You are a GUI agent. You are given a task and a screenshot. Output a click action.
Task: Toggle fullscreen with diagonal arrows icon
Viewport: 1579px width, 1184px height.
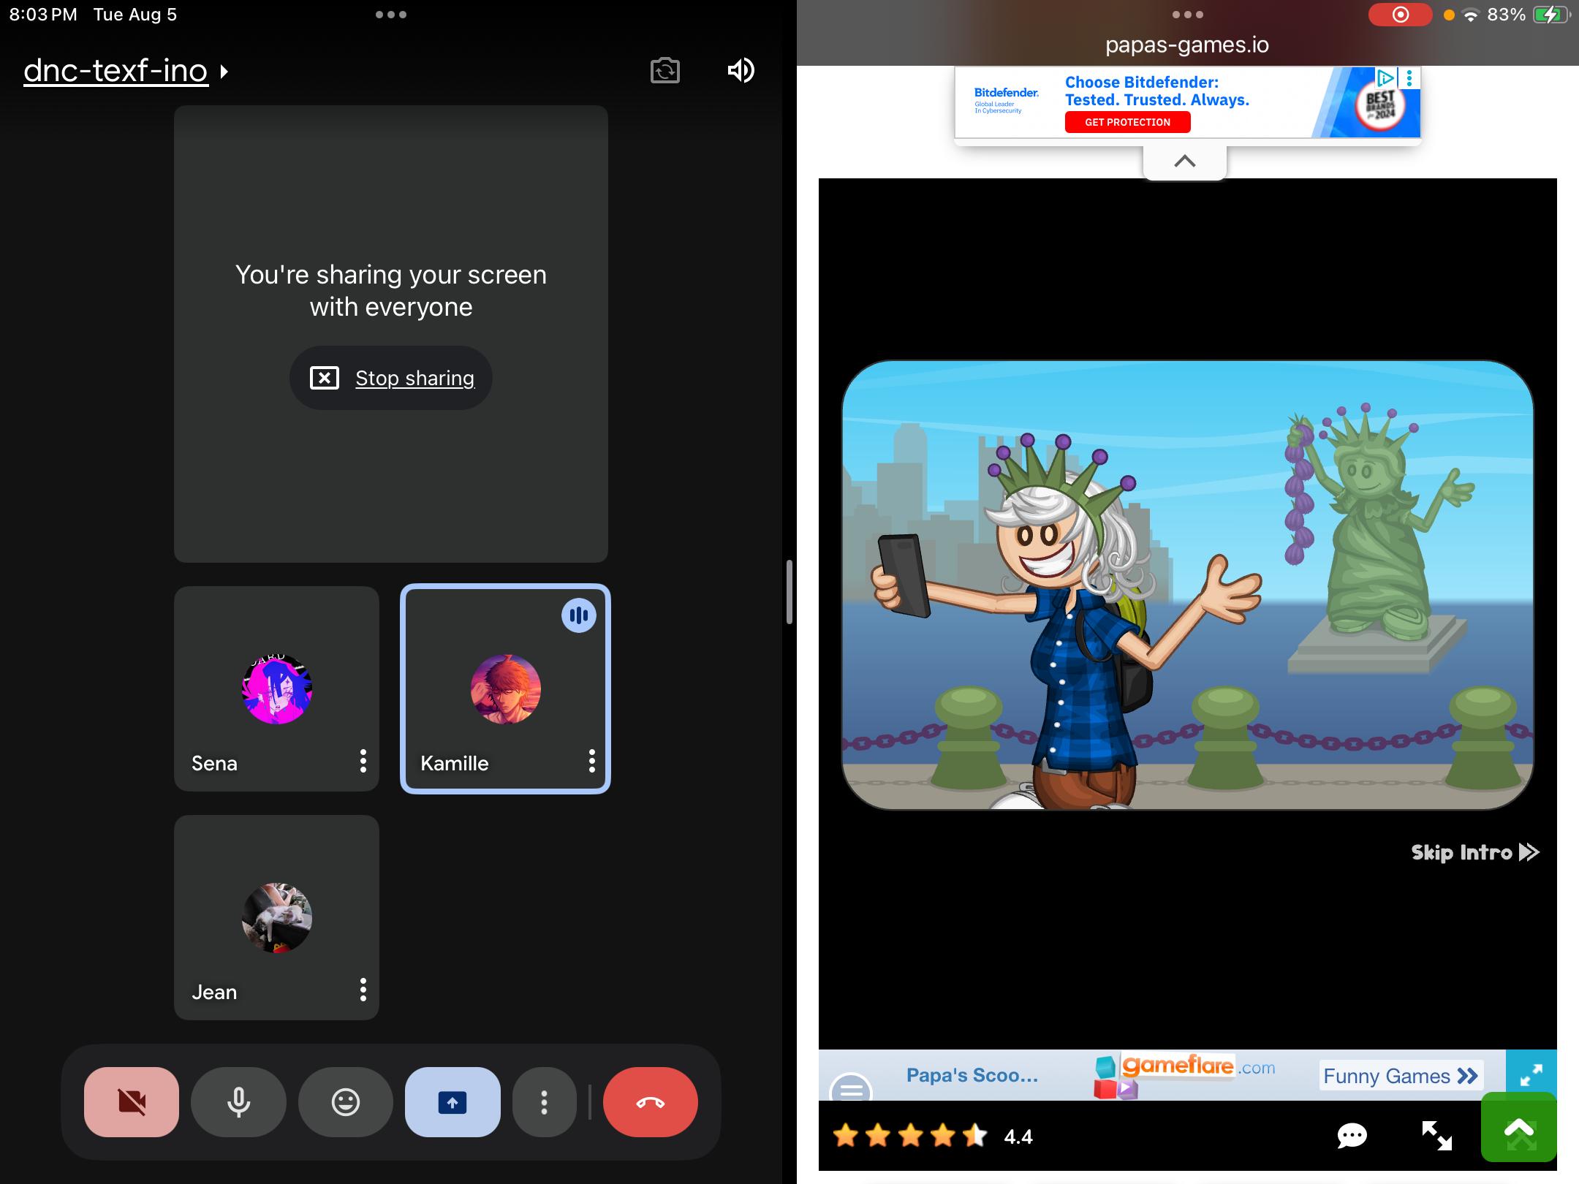[x=1436, y=1136]
